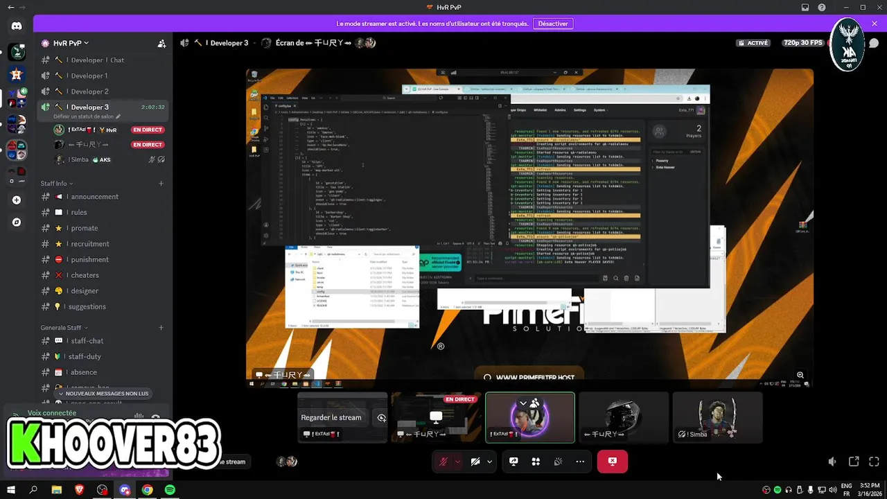Select Simba's video tile
This screenshot has height=499, width=887.
click(717, 417)
